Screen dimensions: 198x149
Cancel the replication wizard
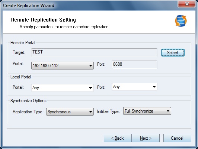[177, 138]
